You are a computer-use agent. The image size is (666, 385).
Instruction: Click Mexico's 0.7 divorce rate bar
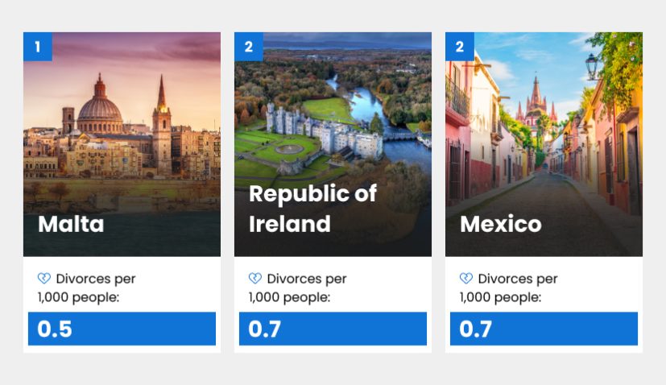(544, 329)
